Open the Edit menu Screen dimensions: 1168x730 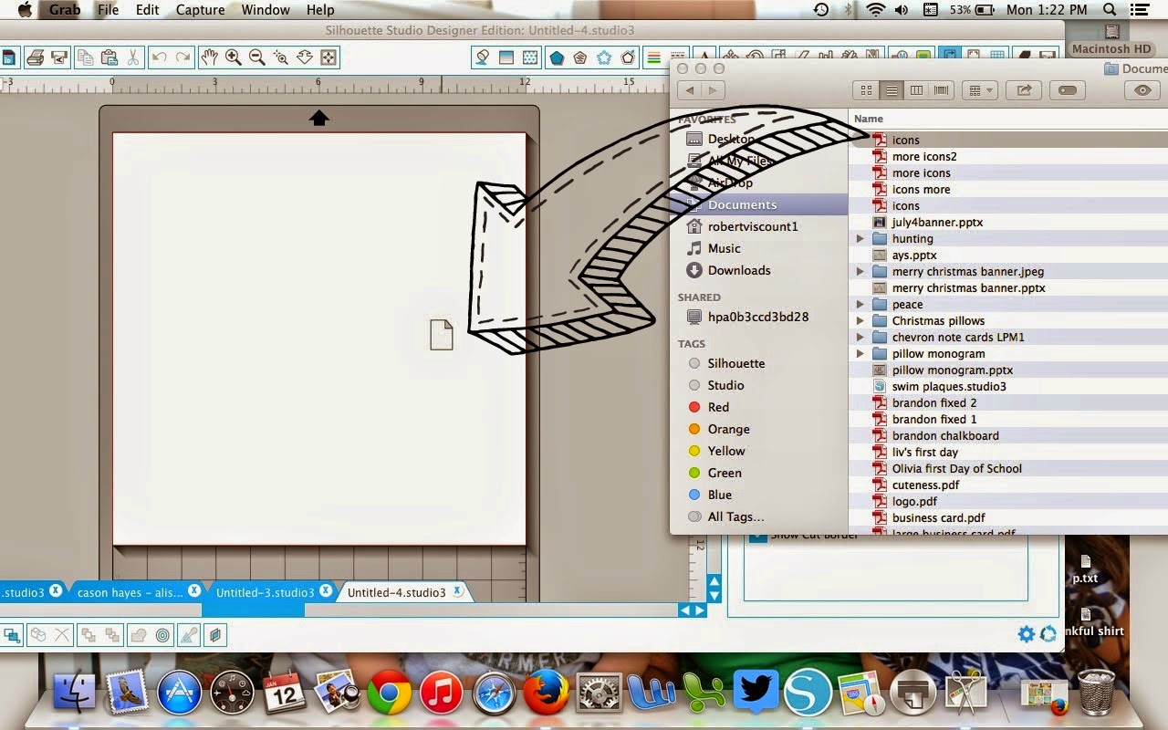[x=147, y=10]
